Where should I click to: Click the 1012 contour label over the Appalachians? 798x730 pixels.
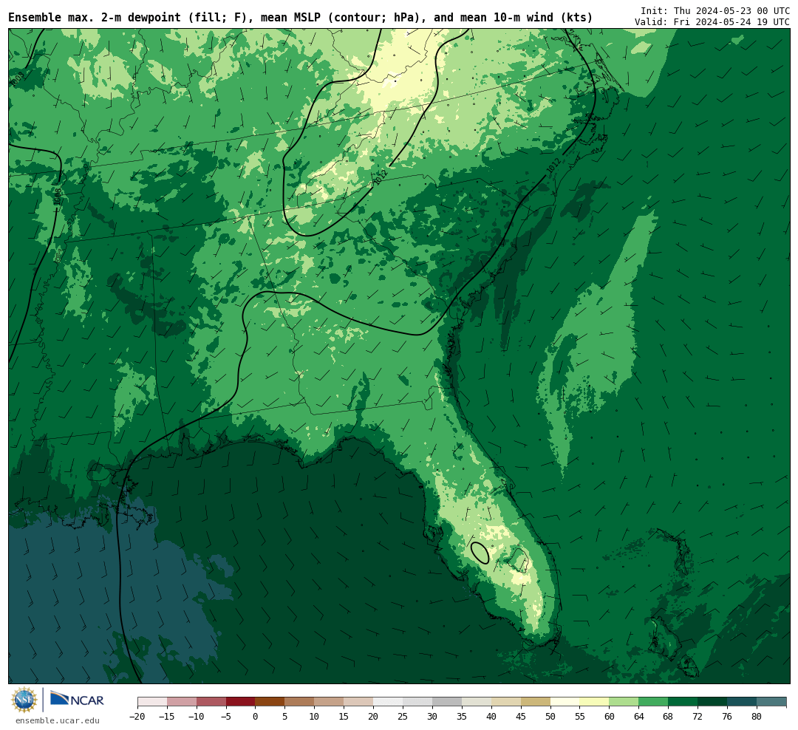(381, 177)
